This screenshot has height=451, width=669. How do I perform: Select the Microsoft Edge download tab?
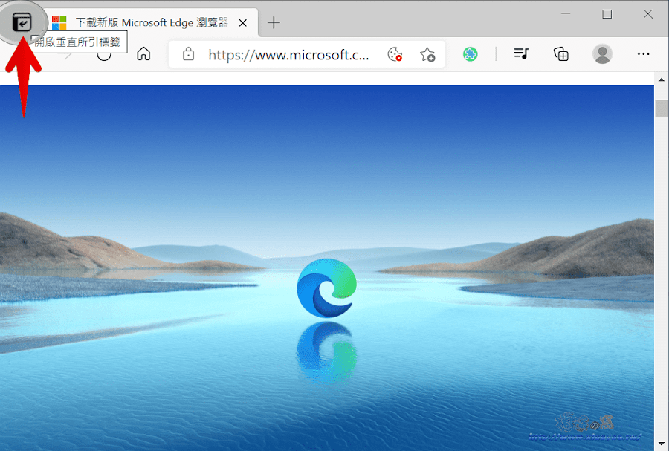150,22
